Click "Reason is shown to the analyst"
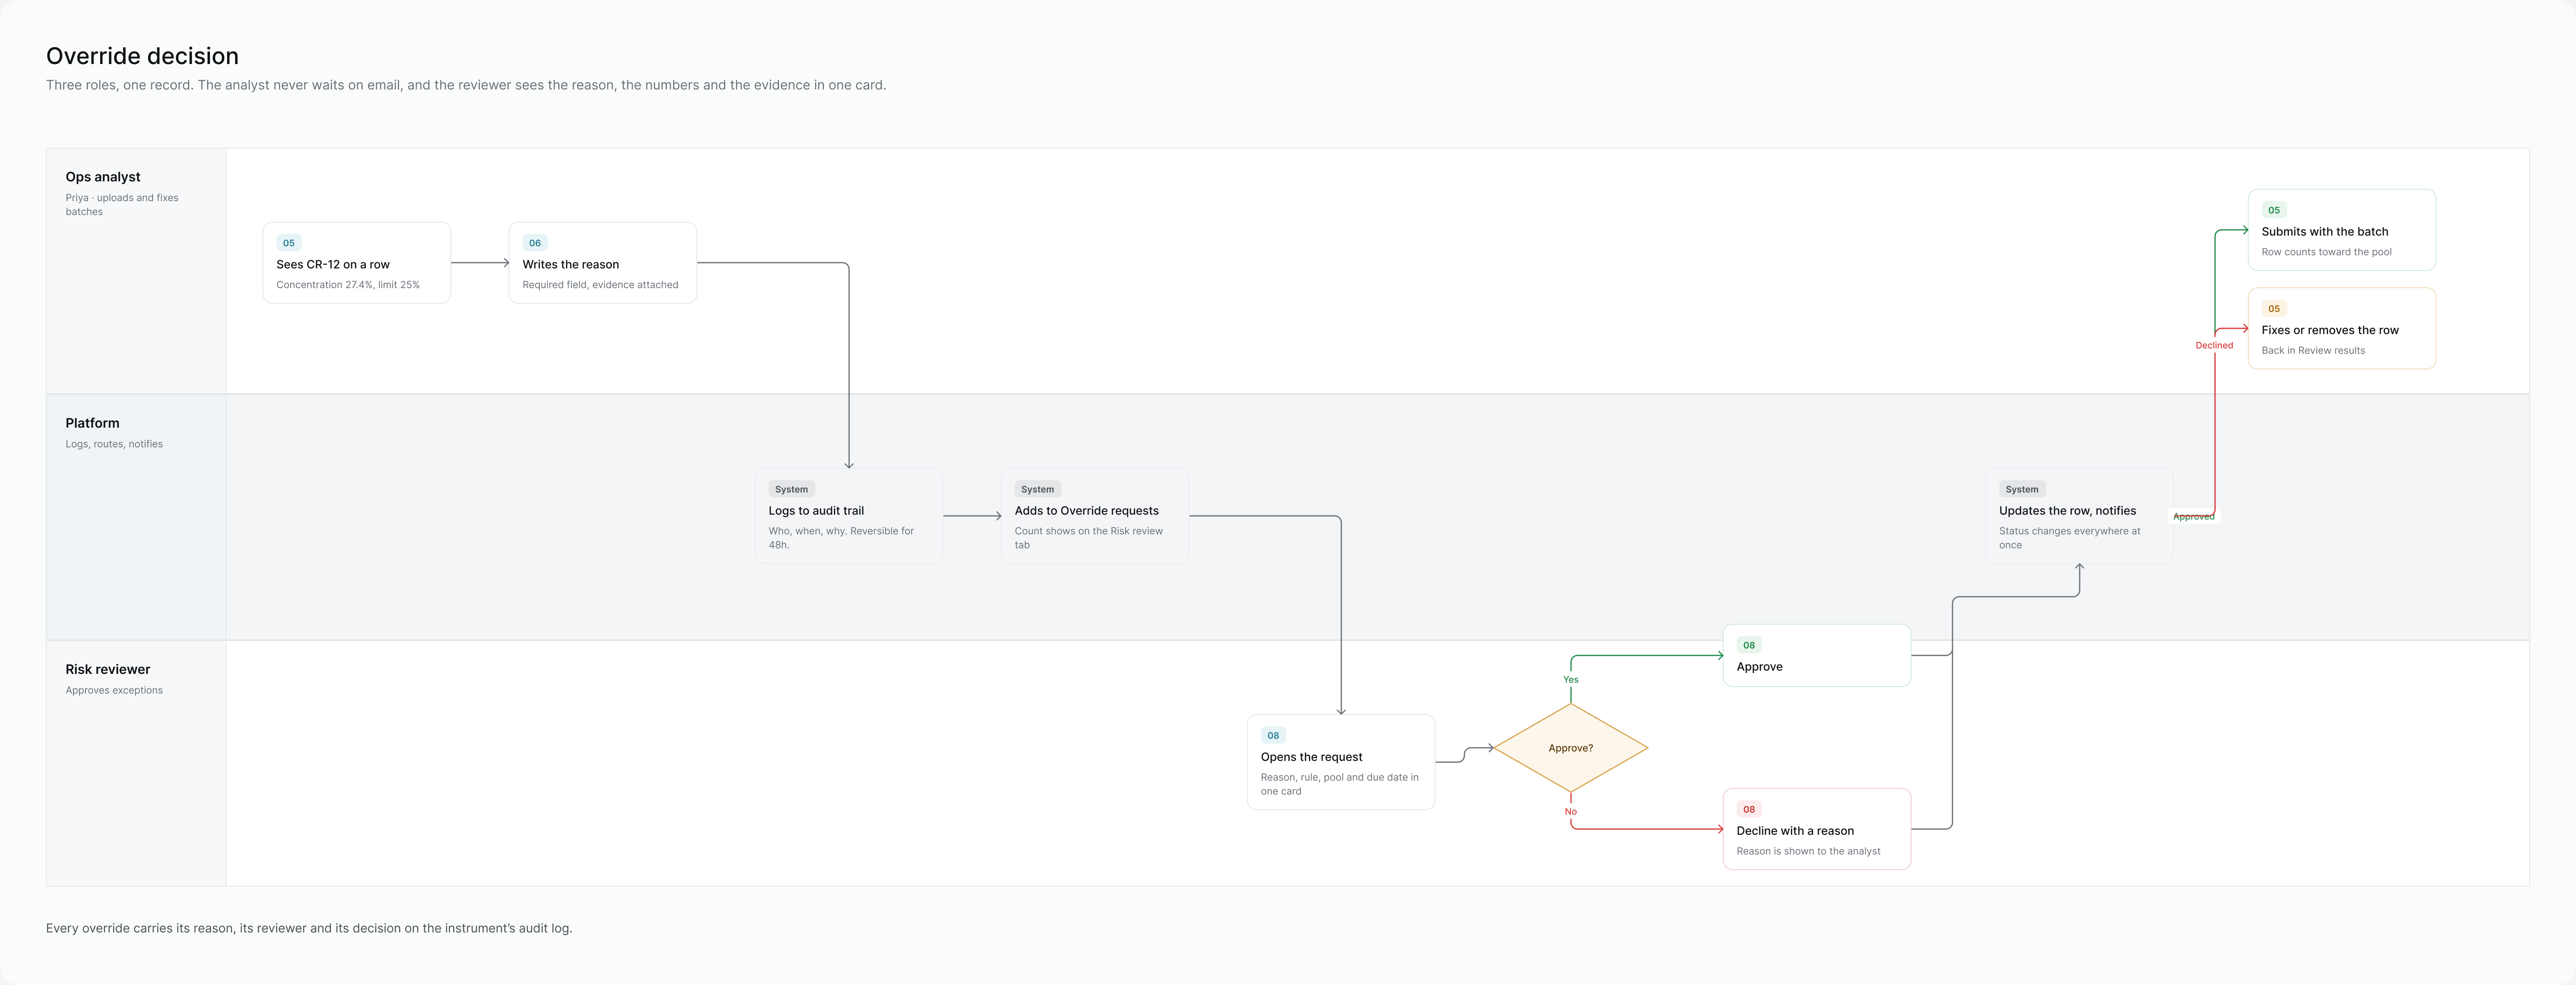The height and width of the screenshot is (985, 2576). (1808, 852)
